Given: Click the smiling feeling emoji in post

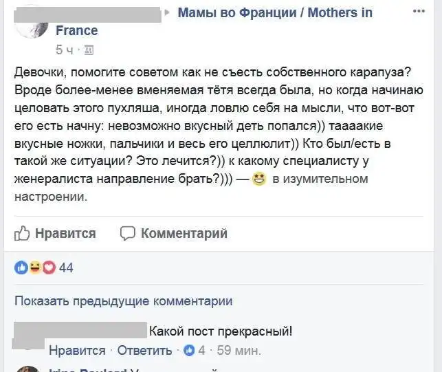Looking at the screenshot, I should click(259, 179).
